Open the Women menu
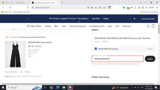 [48, 26]
